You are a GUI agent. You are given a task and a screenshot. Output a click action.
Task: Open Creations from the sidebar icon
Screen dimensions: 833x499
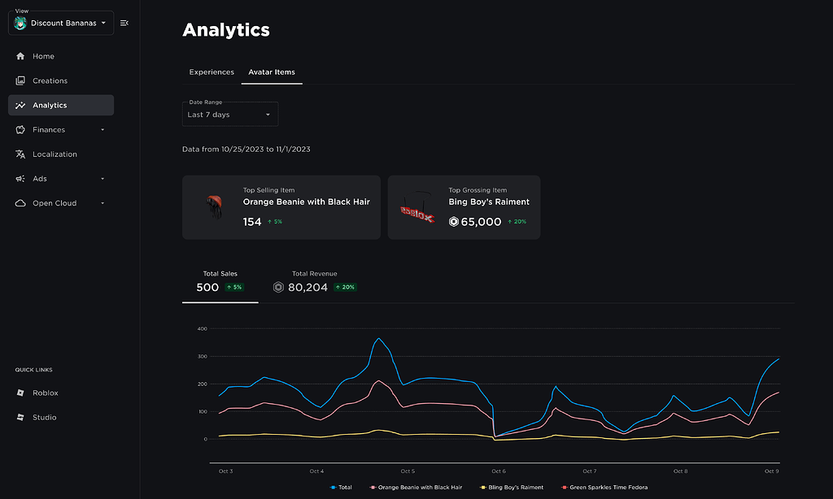click(x=19, y=80)
